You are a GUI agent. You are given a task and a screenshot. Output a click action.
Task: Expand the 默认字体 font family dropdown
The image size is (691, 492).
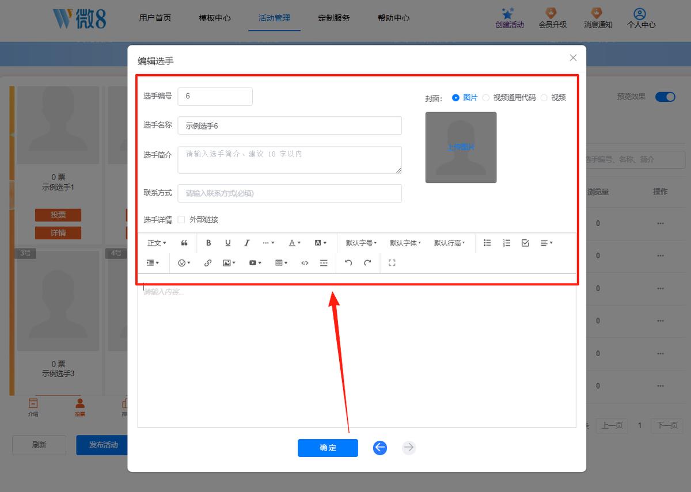point(405,243)
